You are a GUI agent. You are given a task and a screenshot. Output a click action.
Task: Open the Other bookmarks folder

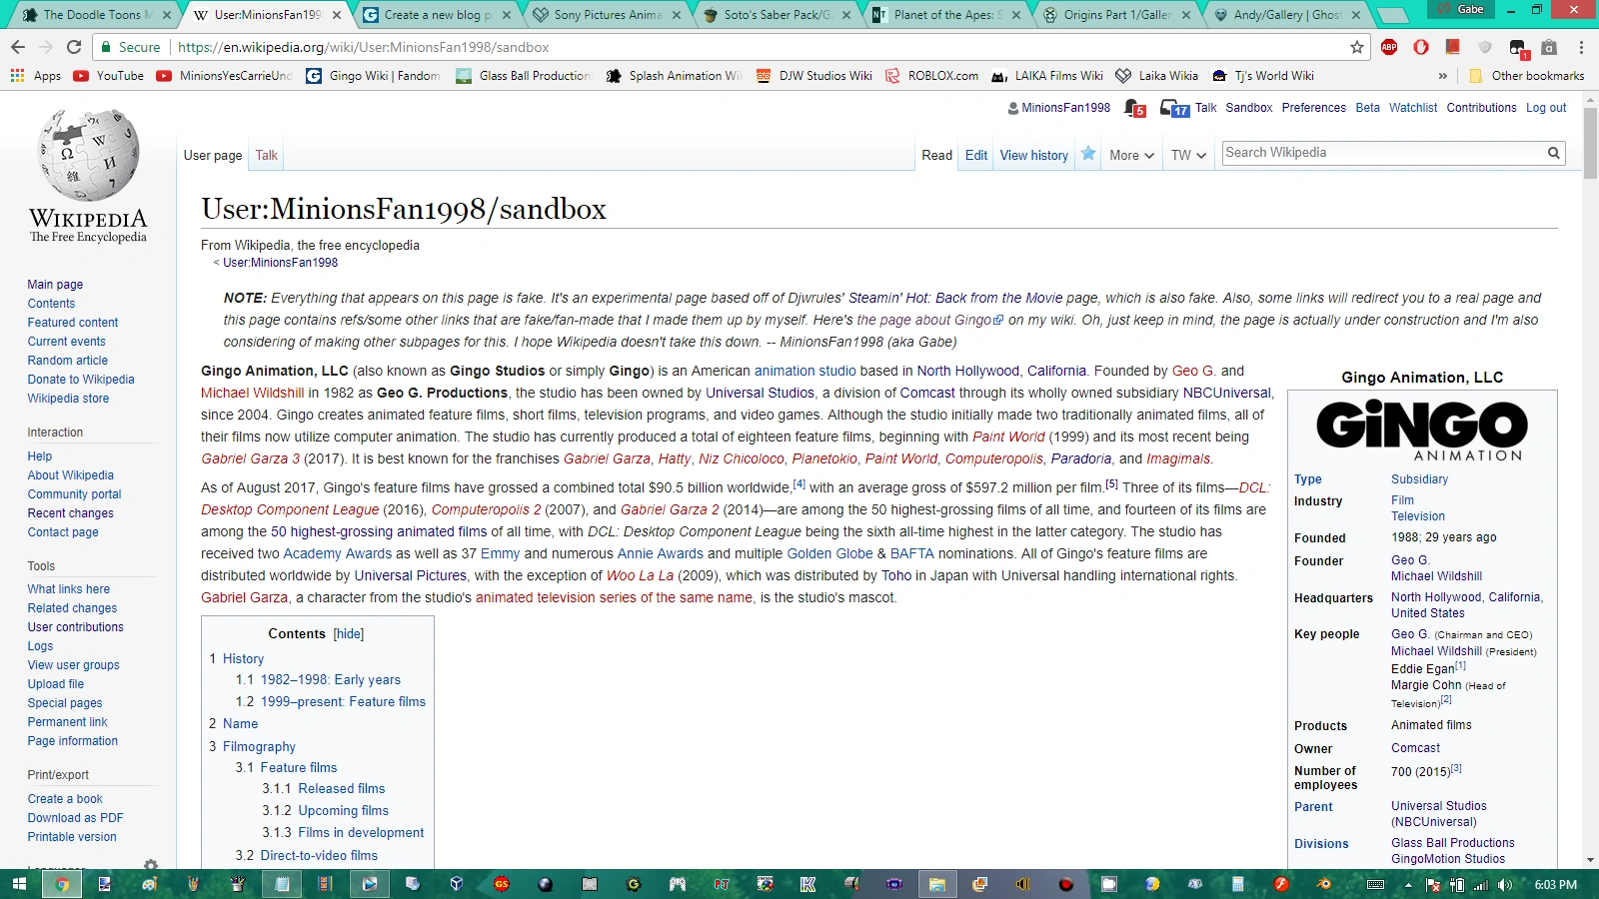tap(1526, 76)
